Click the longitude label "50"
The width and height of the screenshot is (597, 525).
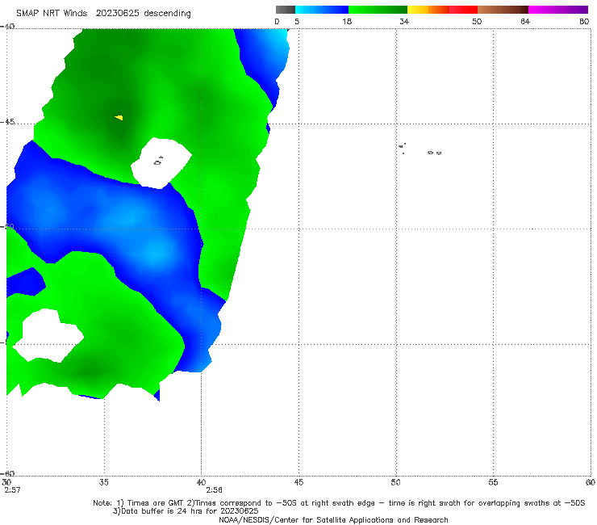(395, 482)
